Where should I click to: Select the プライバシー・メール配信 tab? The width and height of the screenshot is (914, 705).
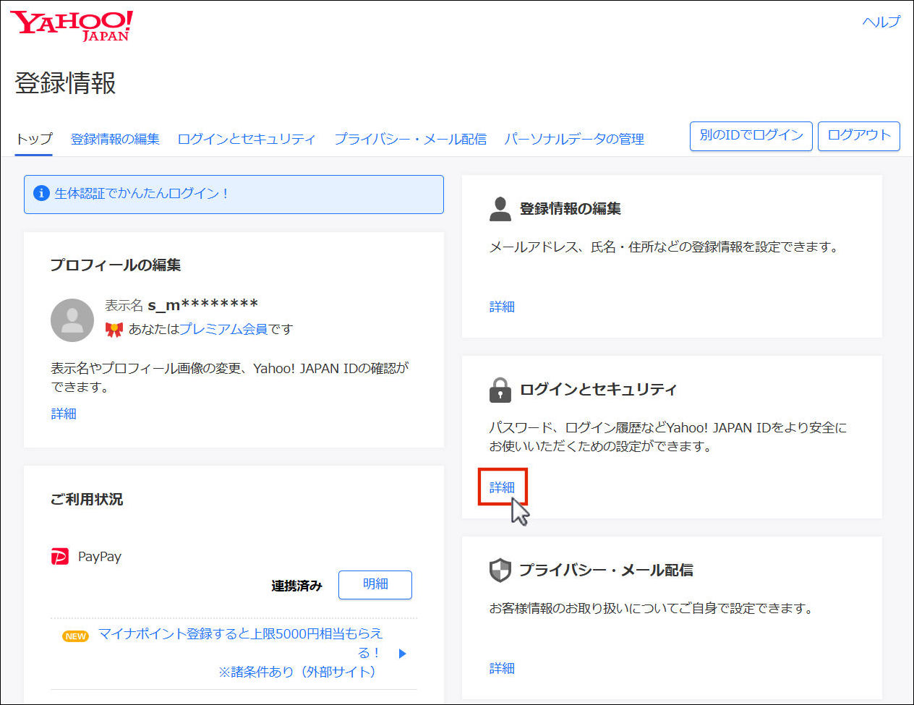click(x=410, y=139)
